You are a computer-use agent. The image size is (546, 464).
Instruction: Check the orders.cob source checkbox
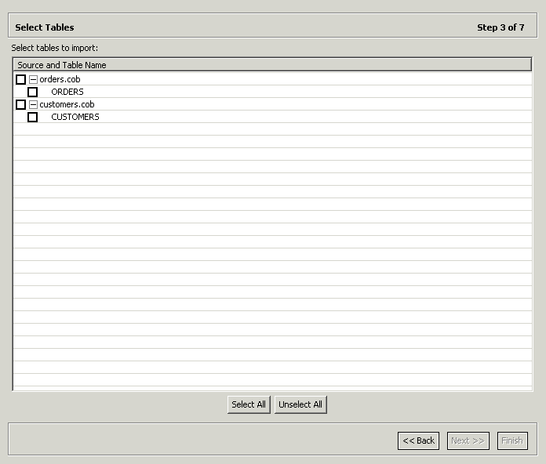[21, 80]
